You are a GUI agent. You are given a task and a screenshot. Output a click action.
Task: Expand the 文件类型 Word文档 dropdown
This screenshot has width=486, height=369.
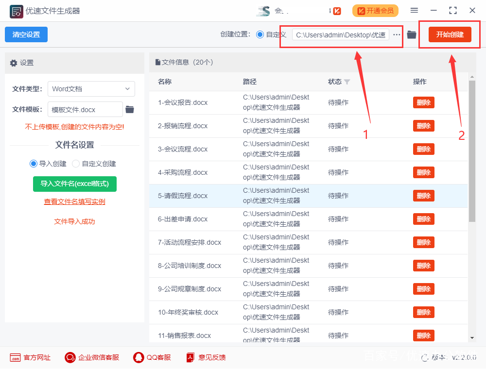click(x=91, y=89)
